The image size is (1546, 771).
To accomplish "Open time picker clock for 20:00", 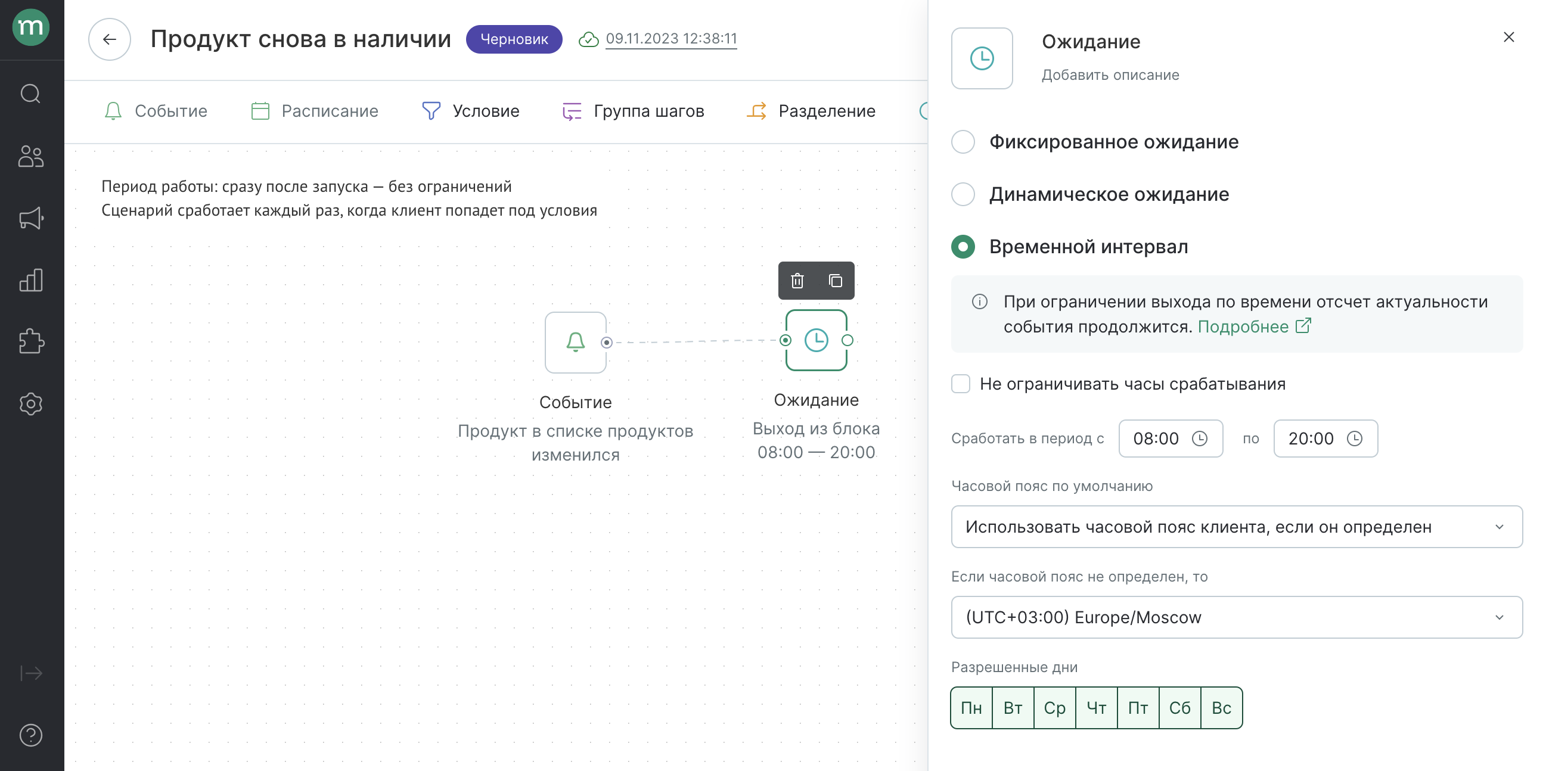I will pos(1355,439).
